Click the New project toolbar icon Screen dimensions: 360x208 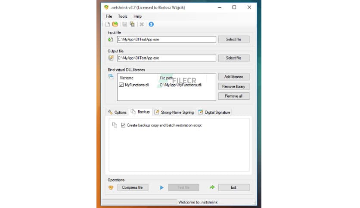pos(108,24)
